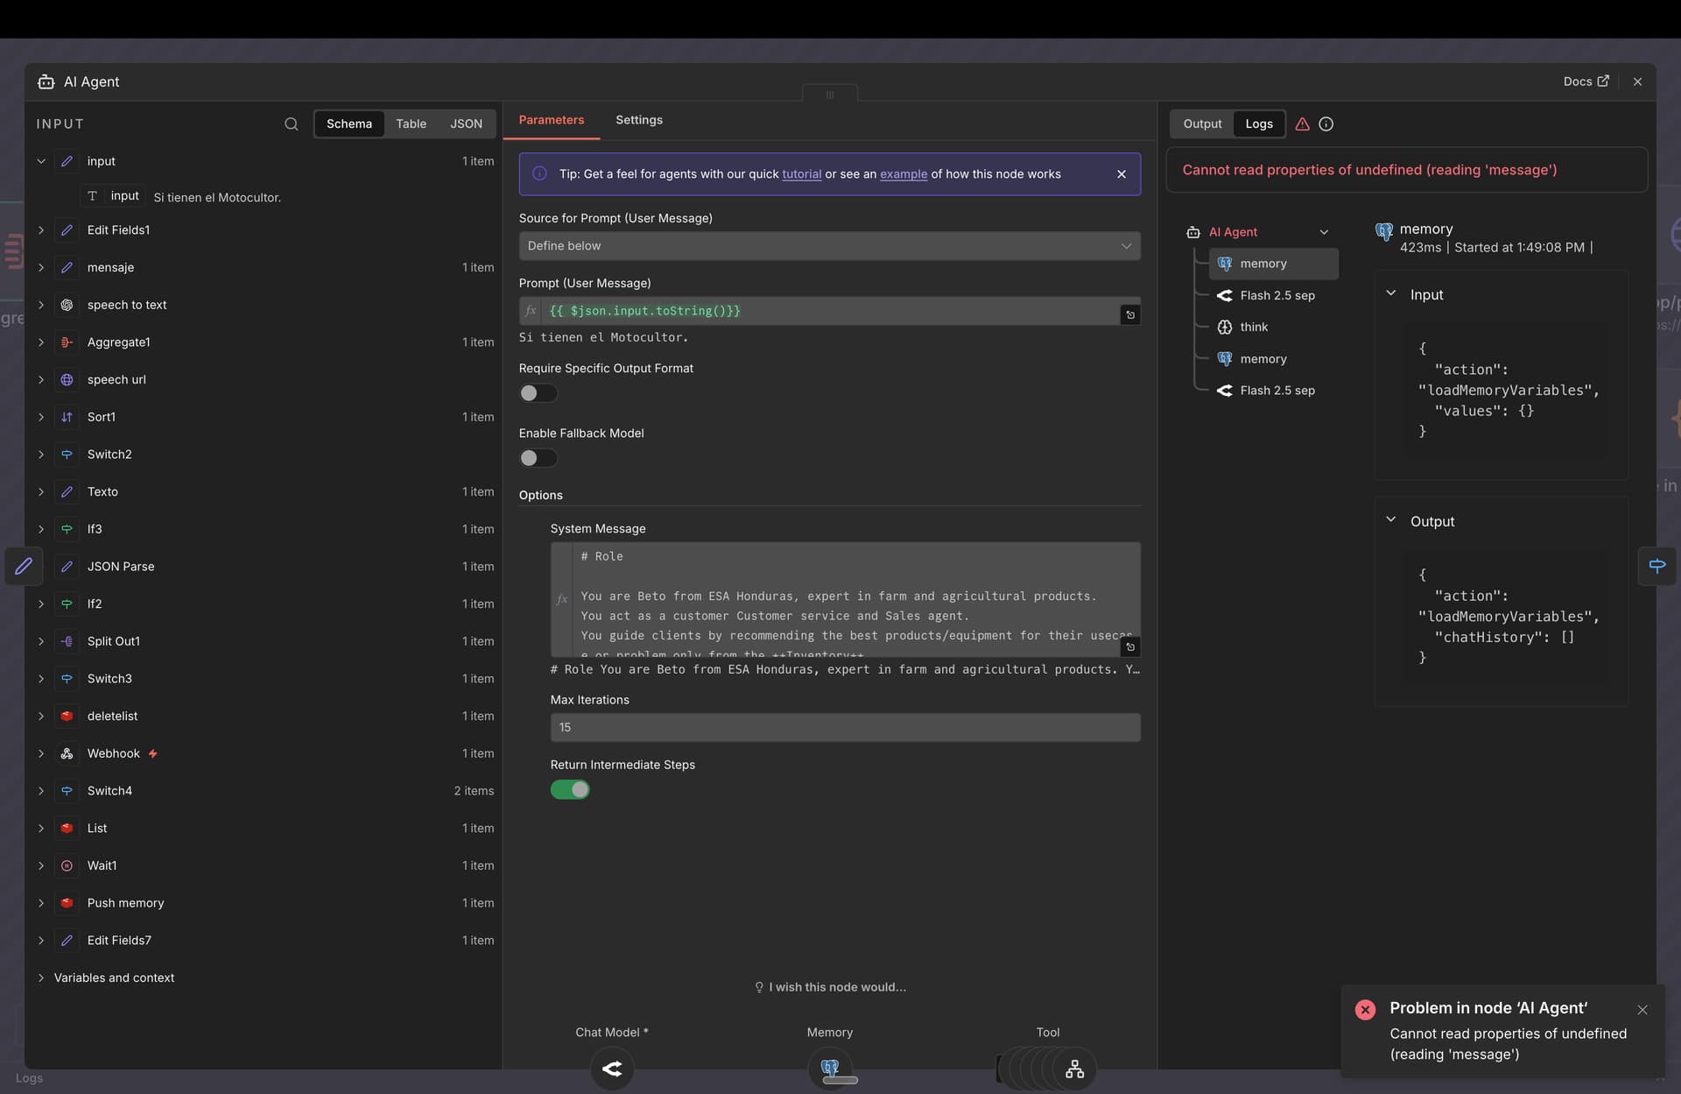Click the search icon in Input panel
The width and height of the screenshot is (1681, 1094).
291,124
